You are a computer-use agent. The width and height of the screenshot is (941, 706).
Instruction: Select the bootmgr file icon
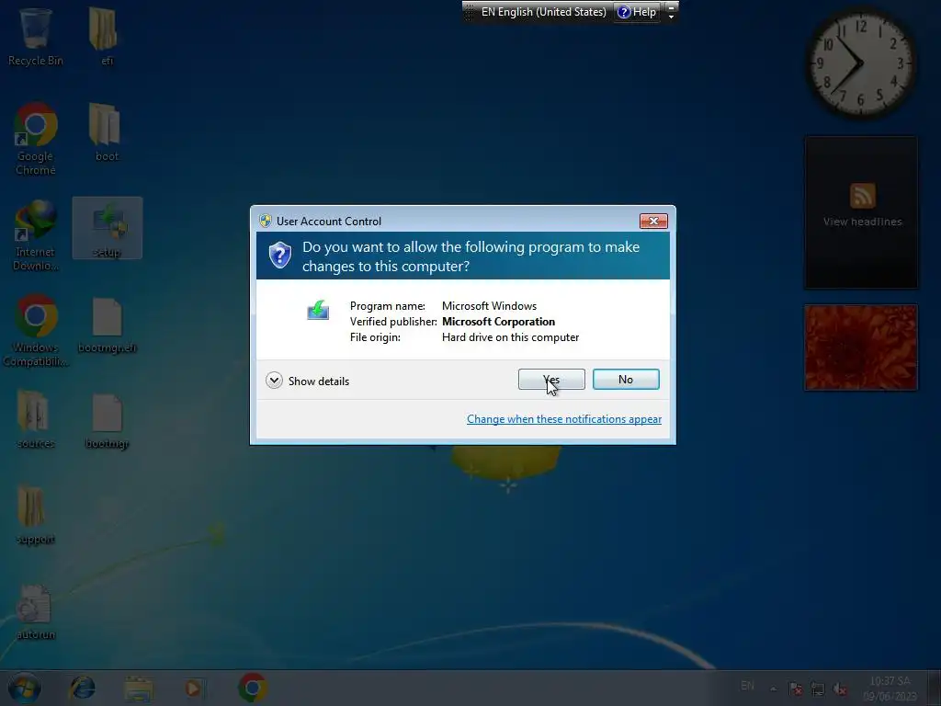108,421
